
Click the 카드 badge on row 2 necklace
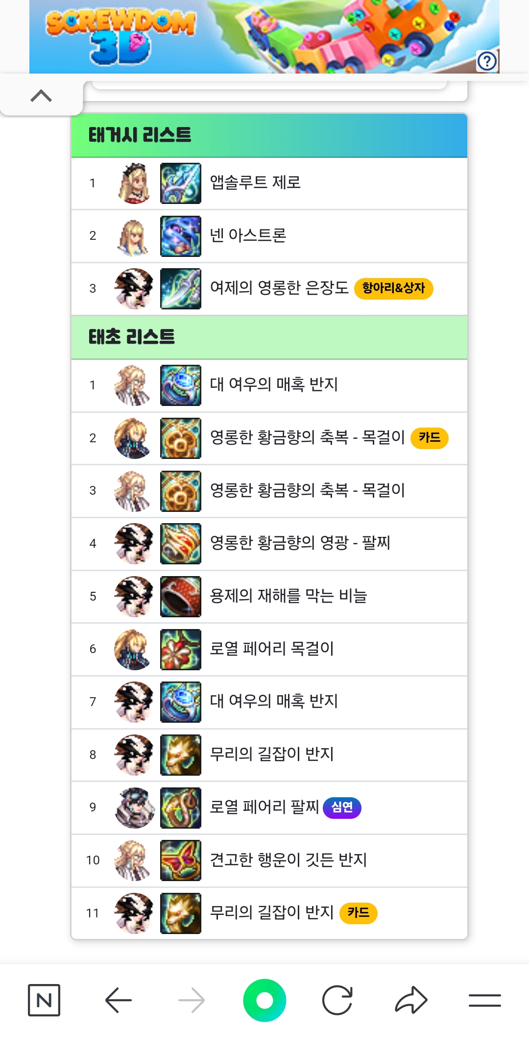pyautogui.click(x=430, y=437)
